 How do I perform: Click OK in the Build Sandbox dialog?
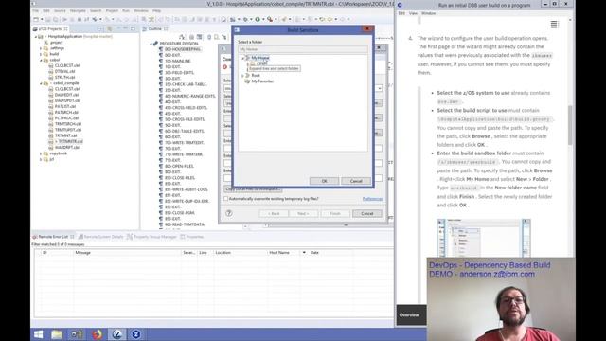324,181
